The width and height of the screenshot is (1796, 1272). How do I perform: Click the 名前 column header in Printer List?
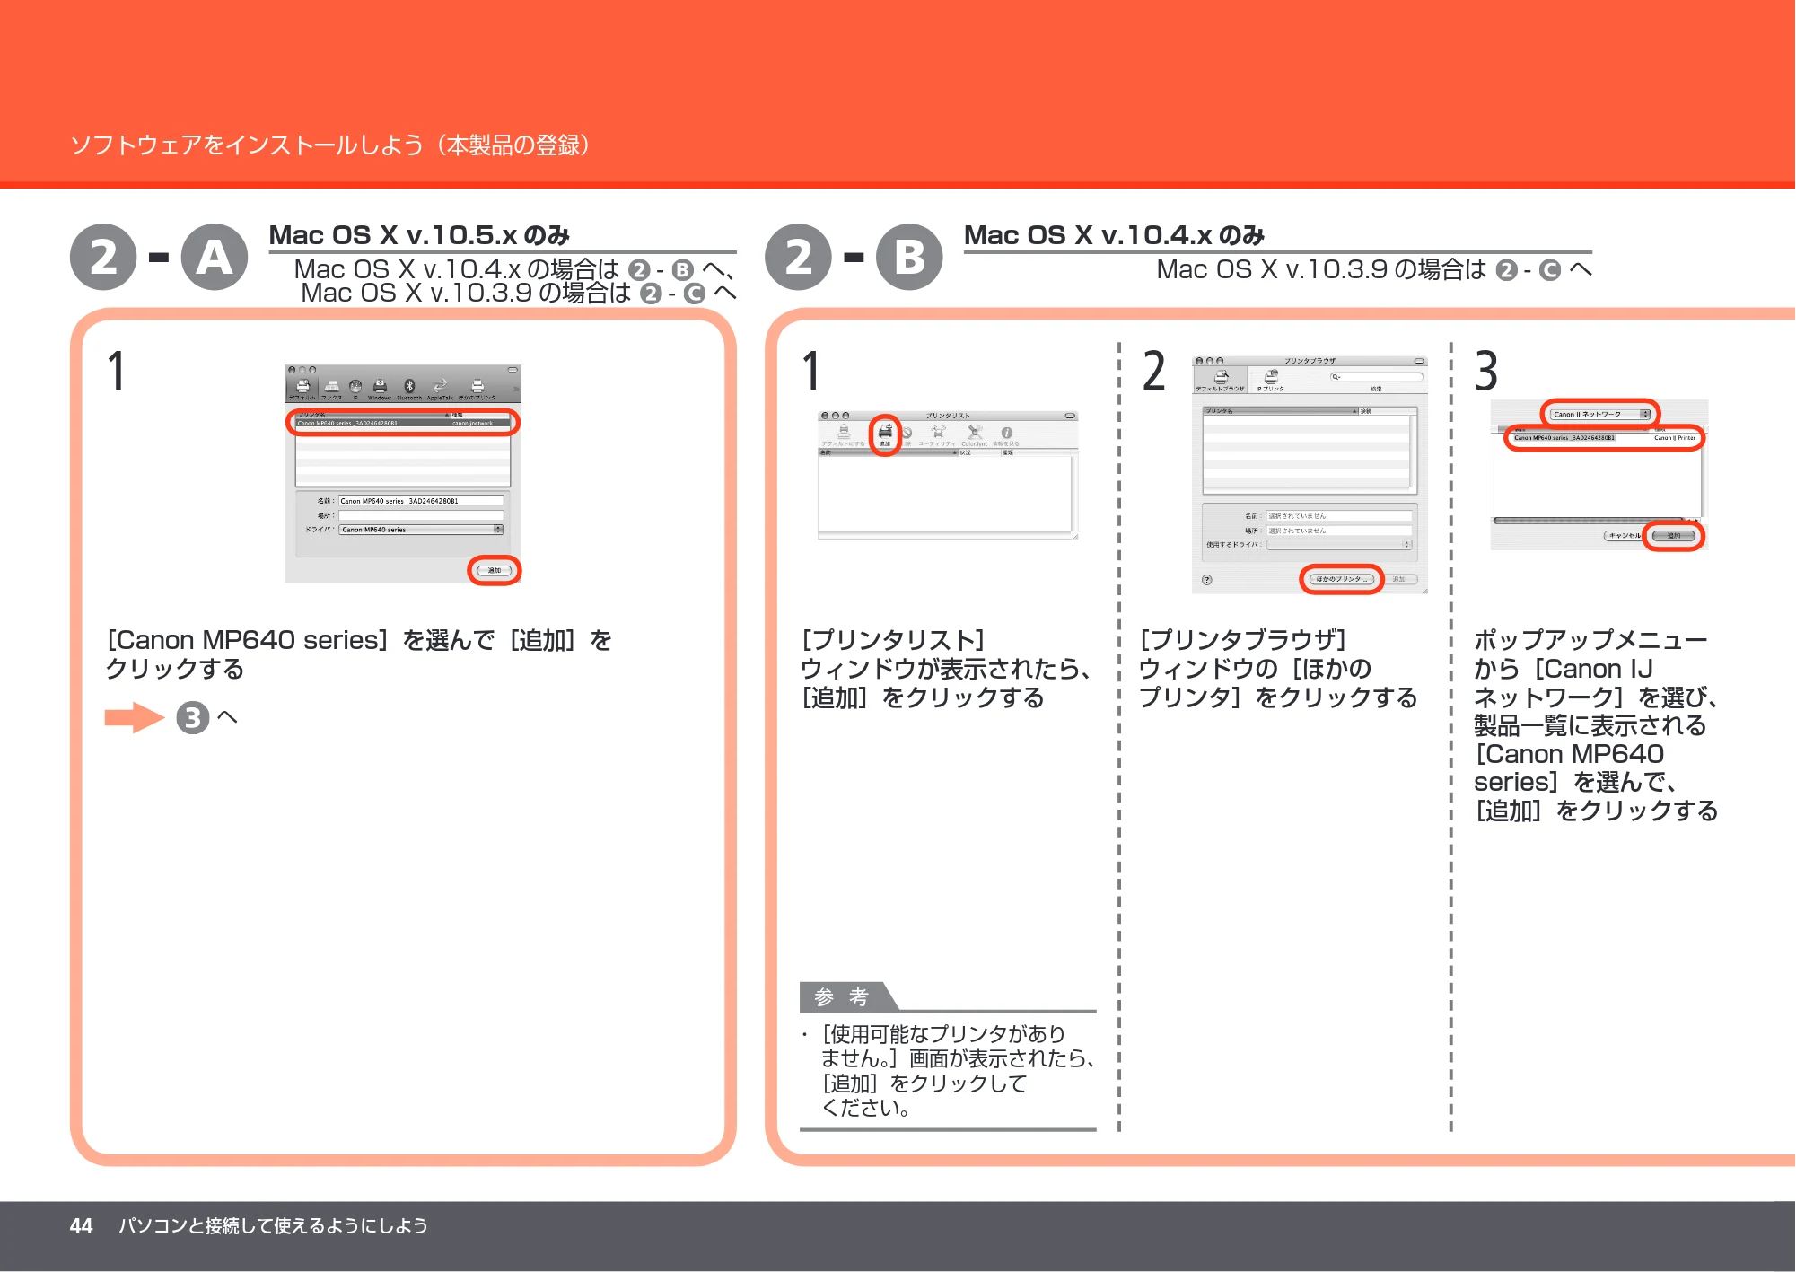(888, 452)
